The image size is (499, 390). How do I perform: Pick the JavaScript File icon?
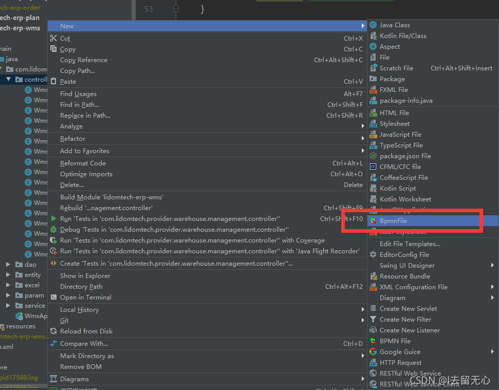[x=373, y=134]
